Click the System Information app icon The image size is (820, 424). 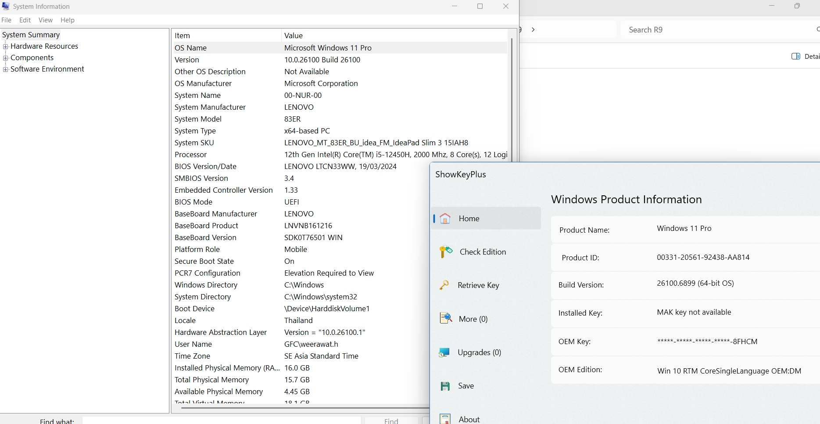(x=6, y=6)
